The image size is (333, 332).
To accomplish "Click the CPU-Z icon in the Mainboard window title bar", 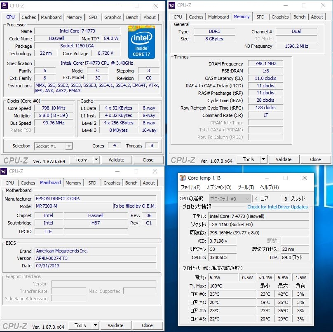I will (x=4, y=171).
